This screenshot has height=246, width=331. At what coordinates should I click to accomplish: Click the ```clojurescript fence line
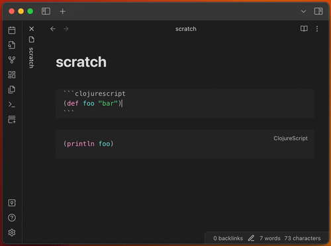click(95, 94)
